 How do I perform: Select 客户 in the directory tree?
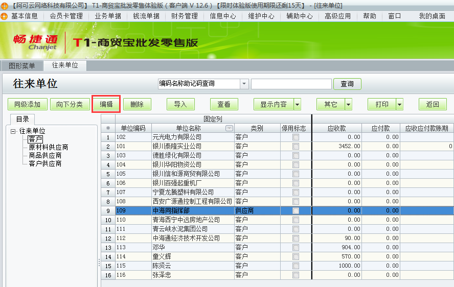coord(36,139)
